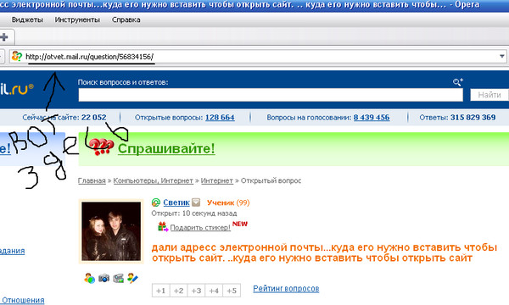This screenshot has height=305, width=509.
Task: Open the open questions count 128 664
Action: [x=220, y=117]
